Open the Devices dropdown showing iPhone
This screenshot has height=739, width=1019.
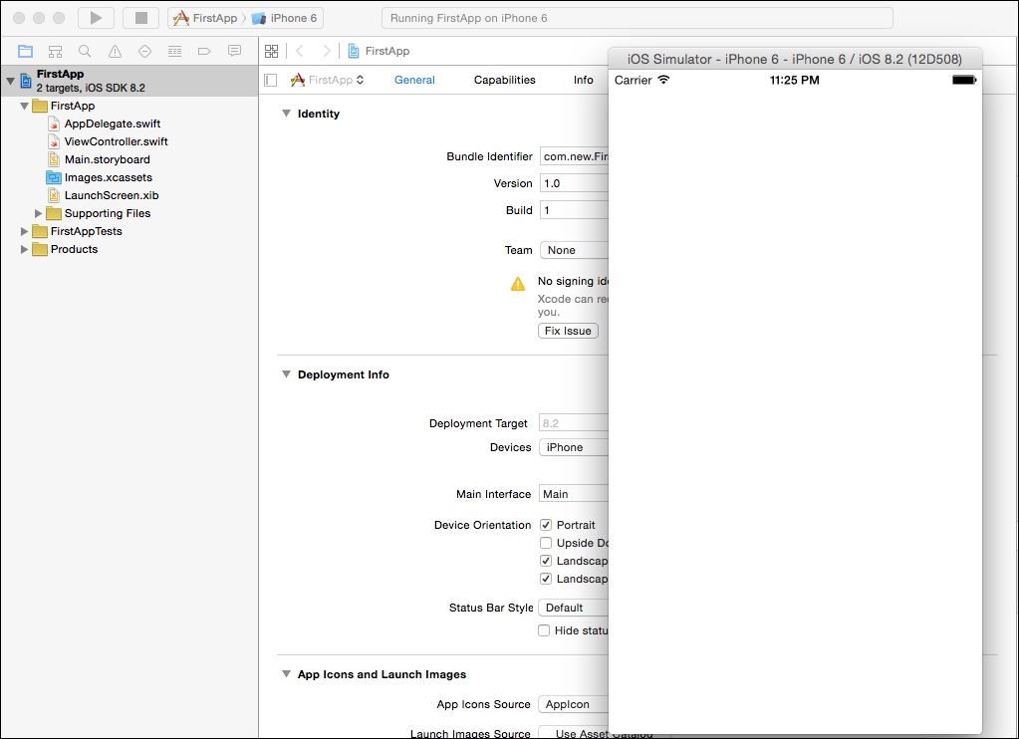point(574,447)
